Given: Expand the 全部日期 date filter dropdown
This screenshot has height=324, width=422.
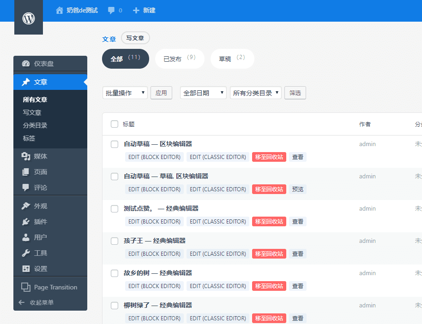Looking at the screenshot, I should [203, 93].
